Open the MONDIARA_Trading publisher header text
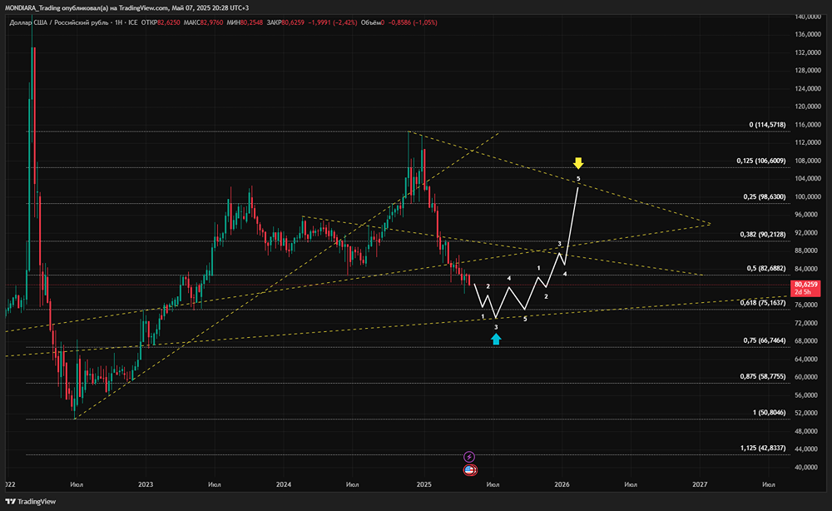The height and width of the screenshot is (511, 832). pyautogui.click(x=126, y=8)
